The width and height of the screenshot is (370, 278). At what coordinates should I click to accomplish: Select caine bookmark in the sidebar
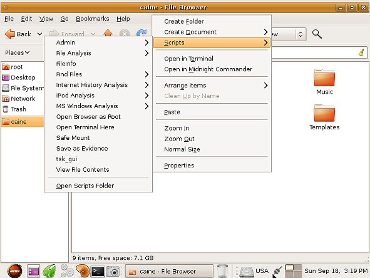(x=23, y=122)
